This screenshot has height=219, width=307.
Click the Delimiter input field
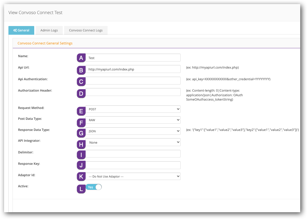coord(133,154)
